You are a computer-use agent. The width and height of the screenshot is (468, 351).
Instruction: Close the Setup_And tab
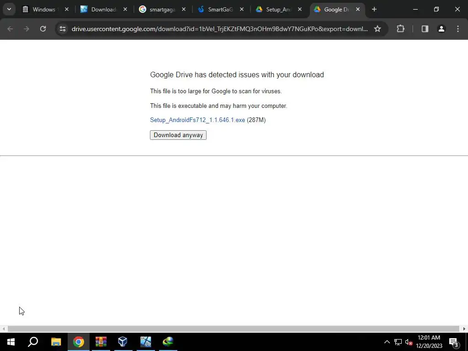[300, 9]
